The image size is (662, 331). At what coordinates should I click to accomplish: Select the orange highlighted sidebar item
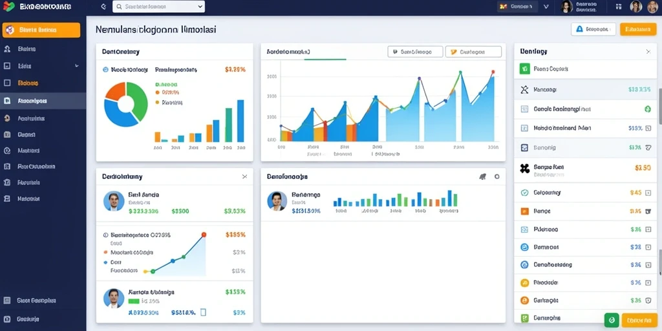(x=41, y=30)
